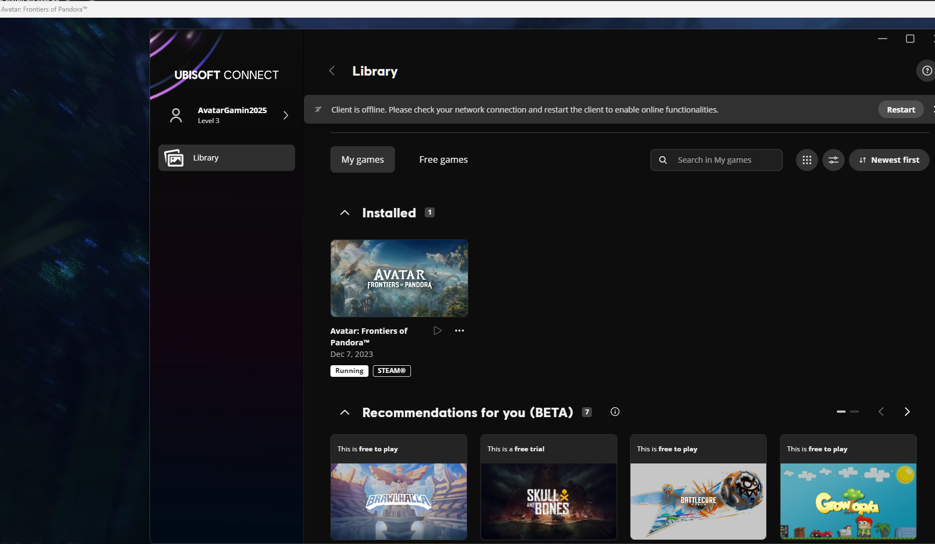
Task: Select the My games tab
Action: (362, 159)
